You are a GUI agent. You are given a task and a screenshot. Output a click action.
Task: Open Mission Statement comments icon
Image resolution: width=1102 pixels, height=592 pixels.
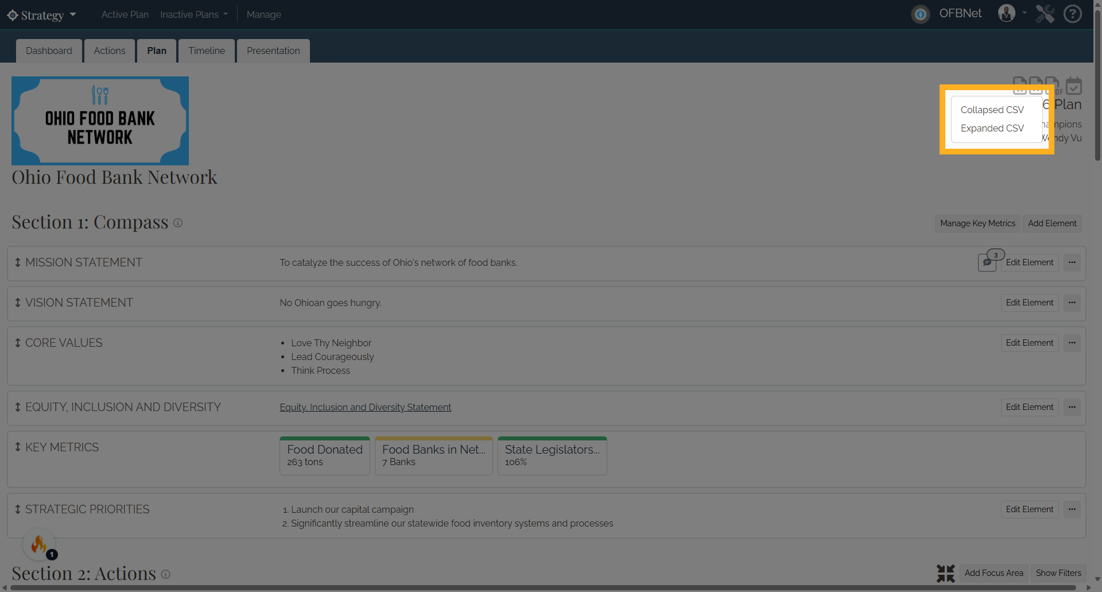987,262
